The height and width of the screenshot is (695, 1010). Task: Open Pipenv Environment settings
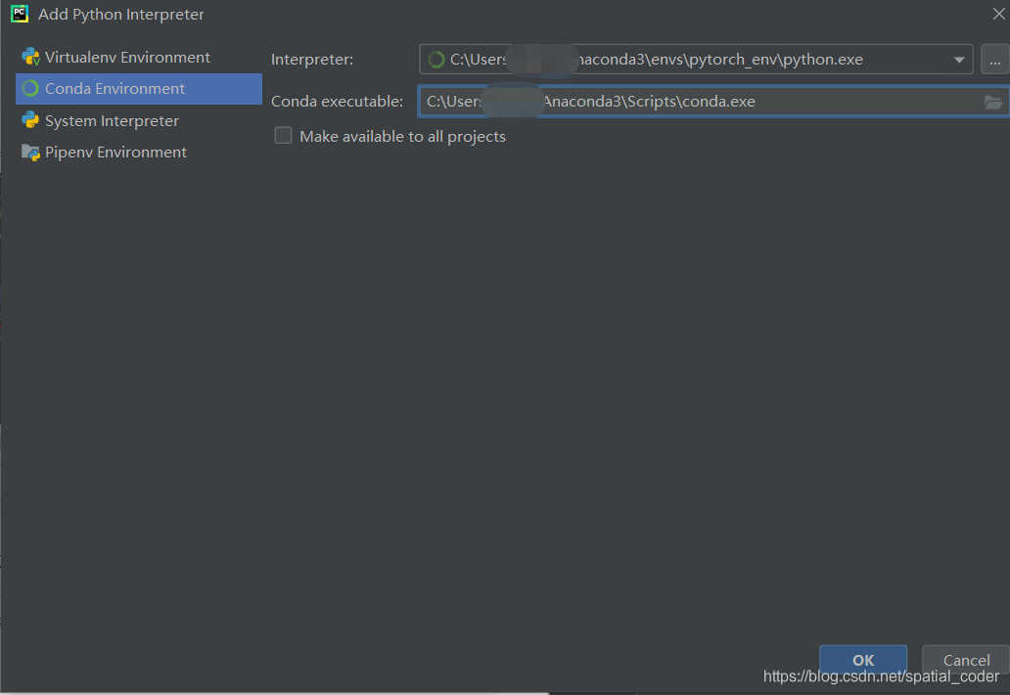tap(139, 152)
